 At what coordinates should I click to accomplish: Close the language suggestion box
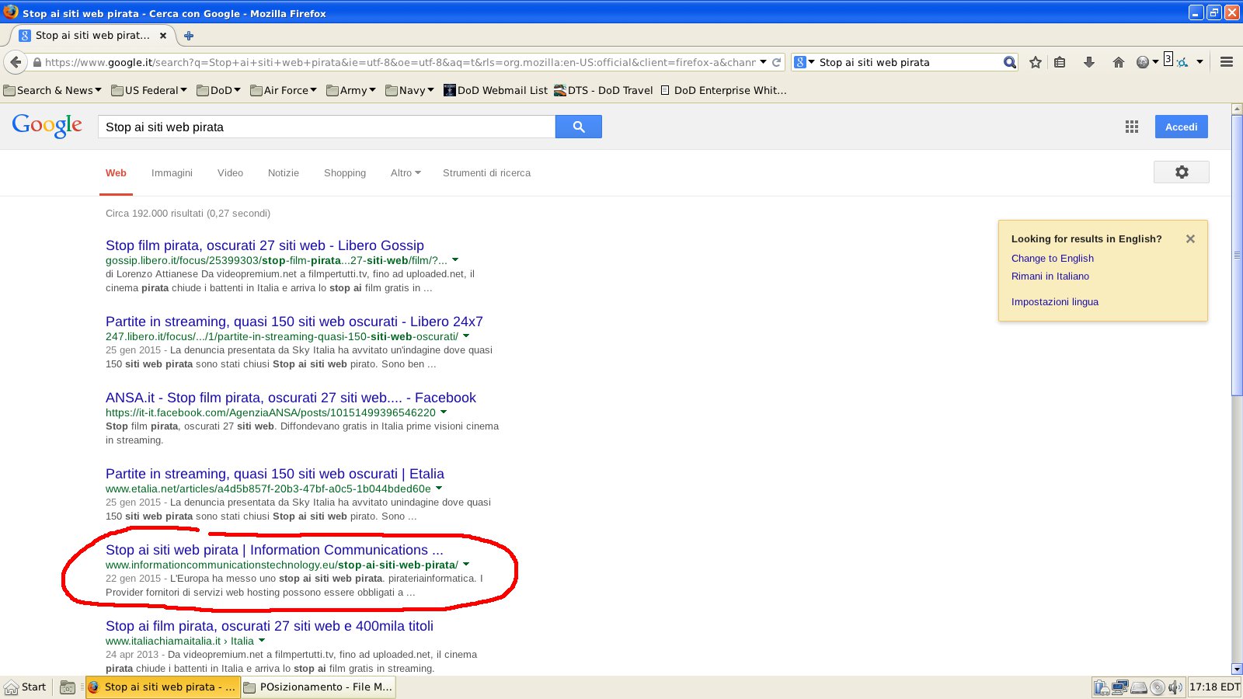(1190, 239)
